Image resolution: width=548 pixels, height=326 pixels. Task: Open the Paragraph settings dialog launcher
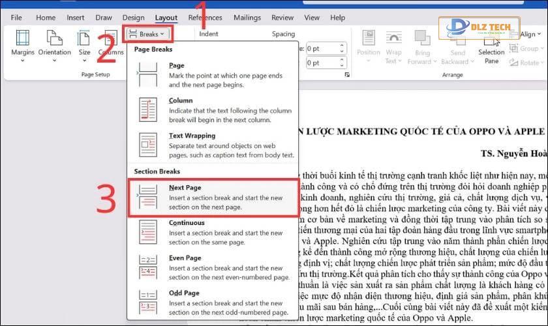[346, 74]
